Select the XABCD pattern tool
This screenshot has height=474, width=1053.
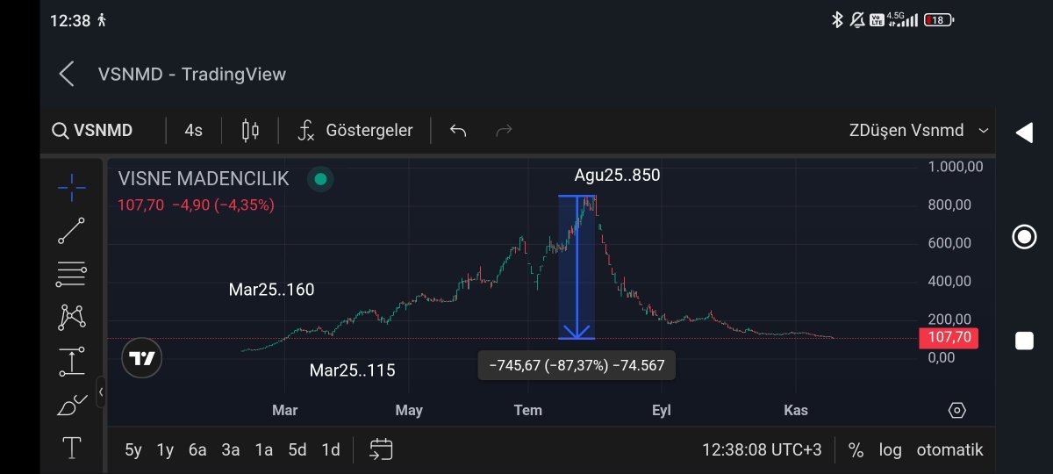coord(71,318)
